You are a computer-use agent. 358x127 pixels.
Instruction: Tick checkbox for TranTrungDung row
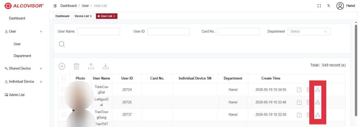pos(64,115)
